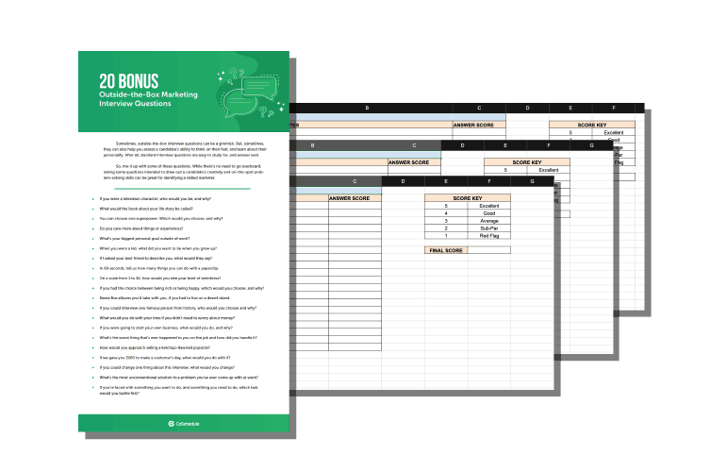Select the worry about money question

(167, 318)
